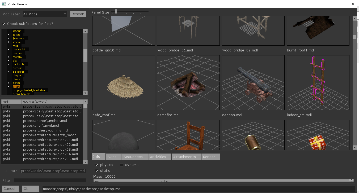Image resolution: width=359 pixels, height=193 pixels.
Task: Show the Render tab
Action: point(211,157)
